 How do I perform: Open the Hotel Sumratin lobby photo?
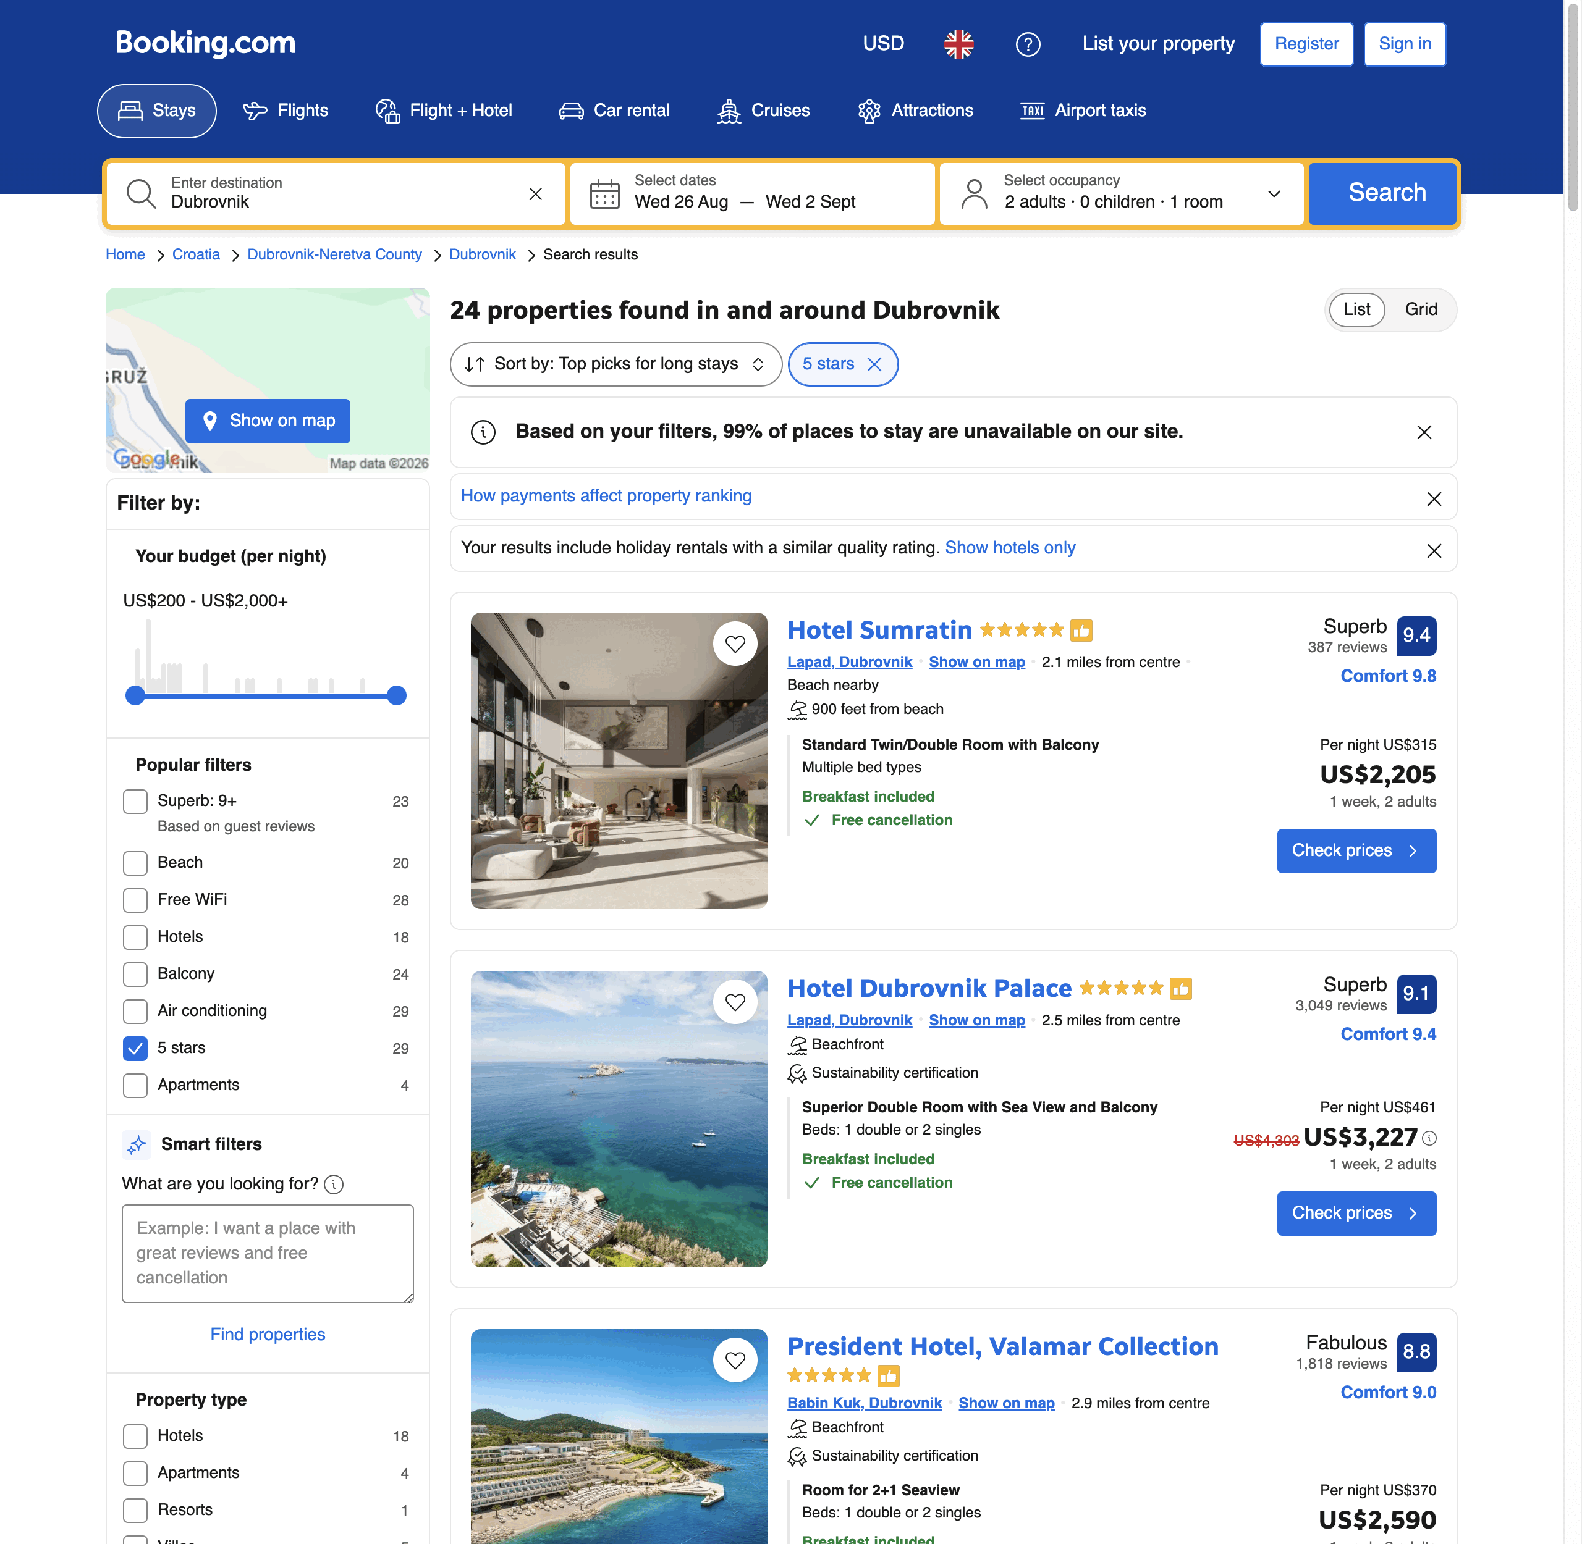[x=619, y=761]
